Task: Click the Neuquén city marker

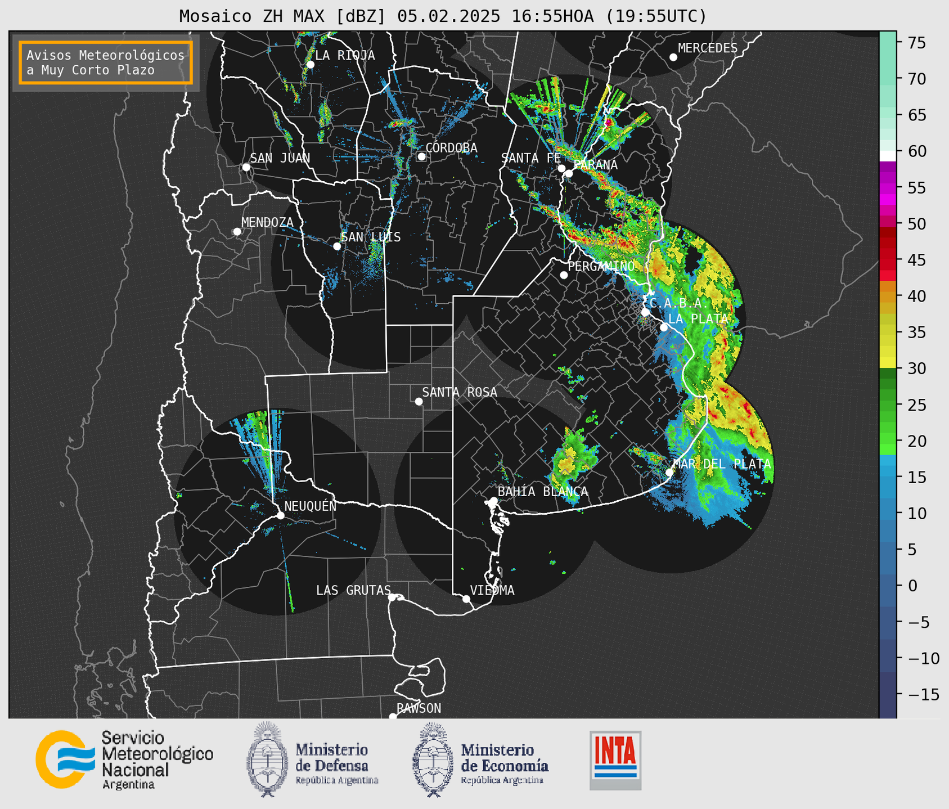Action: coord(280,515)
